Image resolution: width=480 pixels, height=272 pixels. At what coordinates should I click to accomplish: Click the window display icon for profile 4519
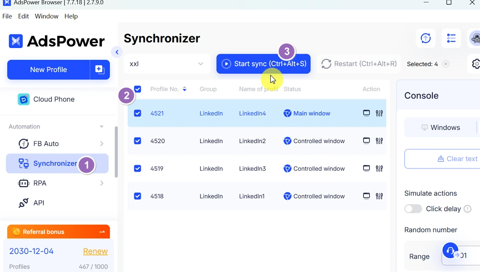coord(366,169)
